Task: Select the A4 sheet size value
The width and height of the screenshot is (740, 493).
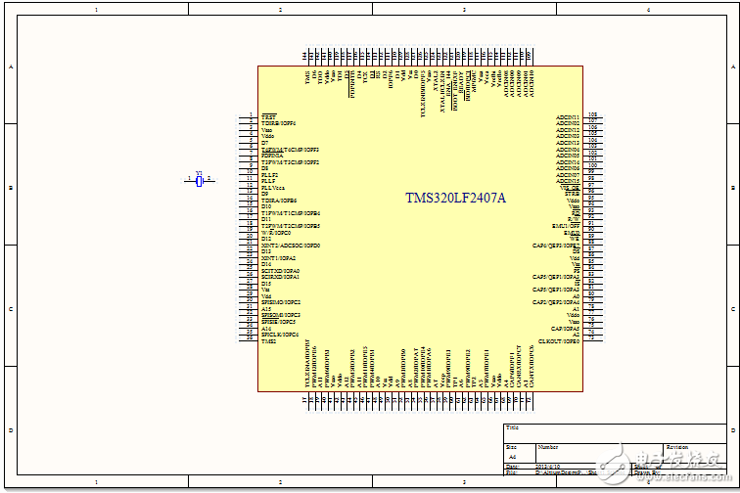Action: (x=513, y=457)
